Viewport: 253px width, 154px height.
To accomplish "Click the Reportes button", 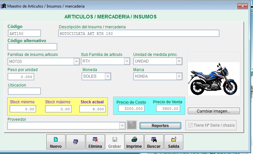I will tap(160, 125).
